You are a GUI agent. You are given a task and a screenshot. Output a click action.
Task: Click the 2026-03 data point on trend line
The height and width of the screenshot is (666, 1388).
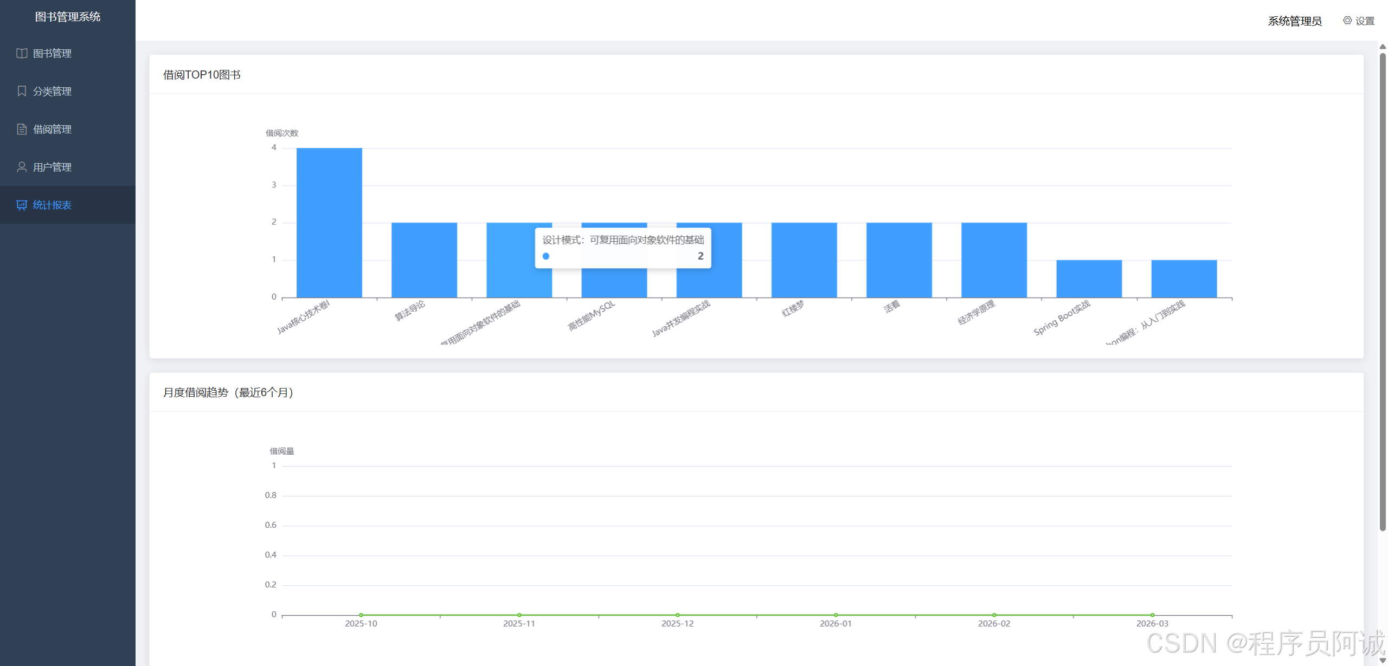[x=1152, y=615]
